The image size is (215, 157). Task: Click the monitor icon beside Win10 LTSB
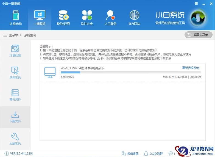click(50, 72)
